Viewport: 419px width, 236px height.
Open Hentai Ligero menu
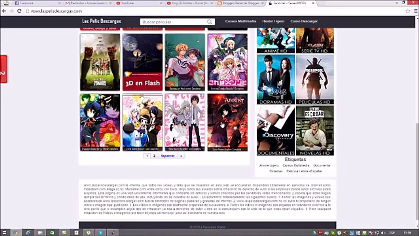tap(273, 21)
